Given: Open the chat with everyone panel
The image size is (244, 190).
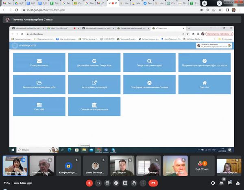Looking at the screenshot, I should coord(229,183).
